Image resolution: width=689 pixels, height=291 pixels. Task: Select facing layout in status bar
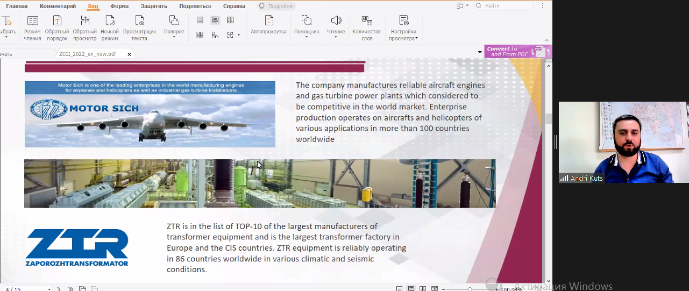423,289
